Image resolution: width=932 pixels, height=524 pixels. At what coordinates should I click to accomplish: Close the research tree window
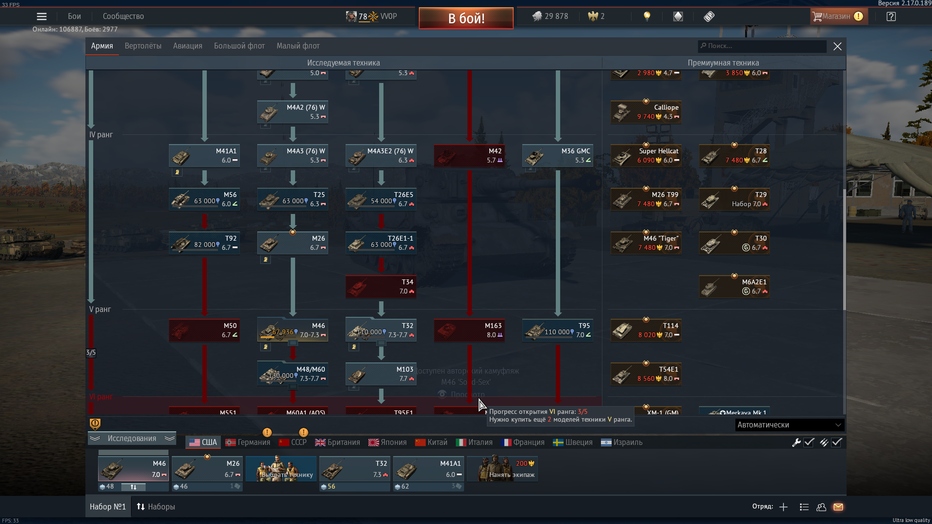837,47
